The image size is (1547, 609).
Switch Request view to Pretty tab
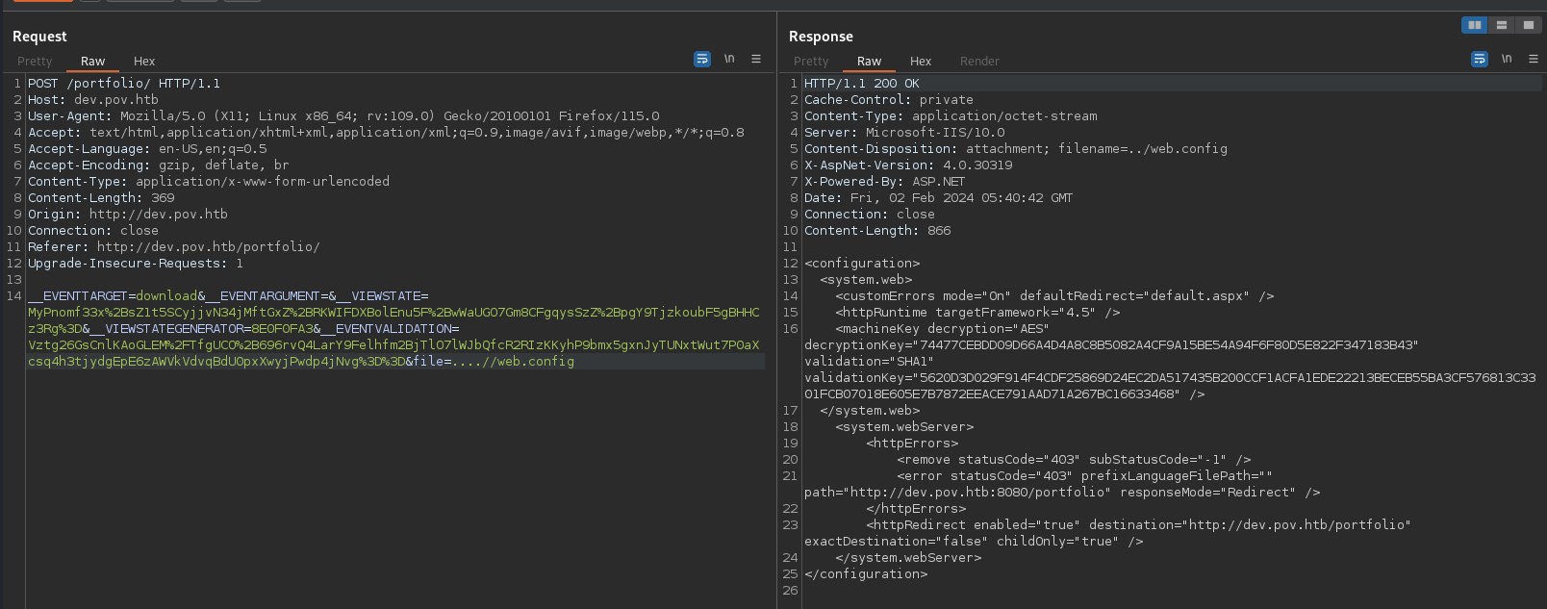point(35,62)
